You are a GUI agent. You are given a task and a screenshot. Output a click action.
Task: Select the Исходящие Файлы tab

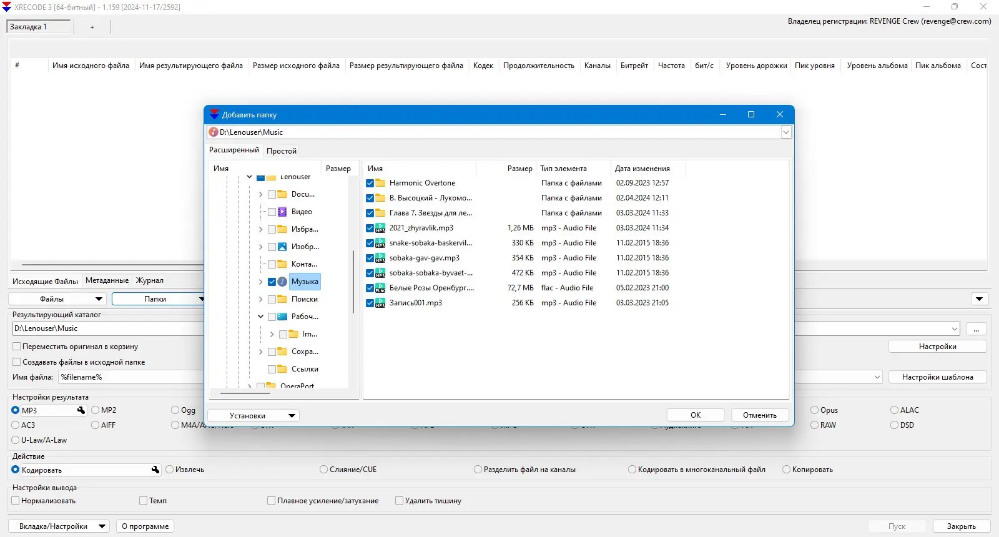tap(46, 281)
